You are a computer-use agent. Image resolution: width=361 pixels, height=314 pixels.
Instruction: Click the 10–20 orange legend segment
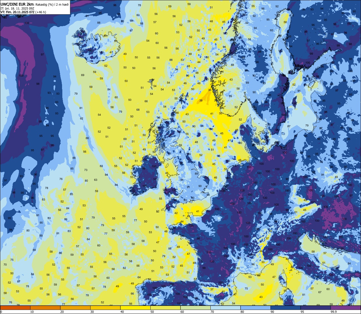point(45,308)
